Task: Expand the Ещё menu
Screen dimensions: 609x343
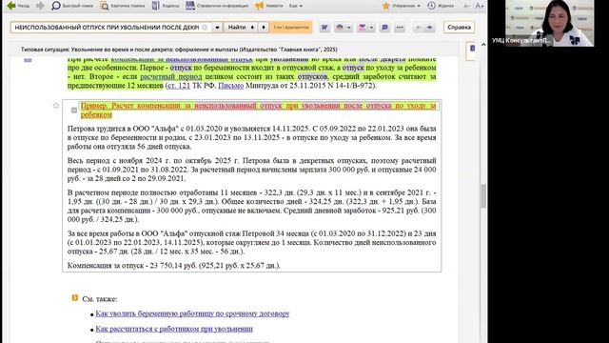Action: [296, 6]
